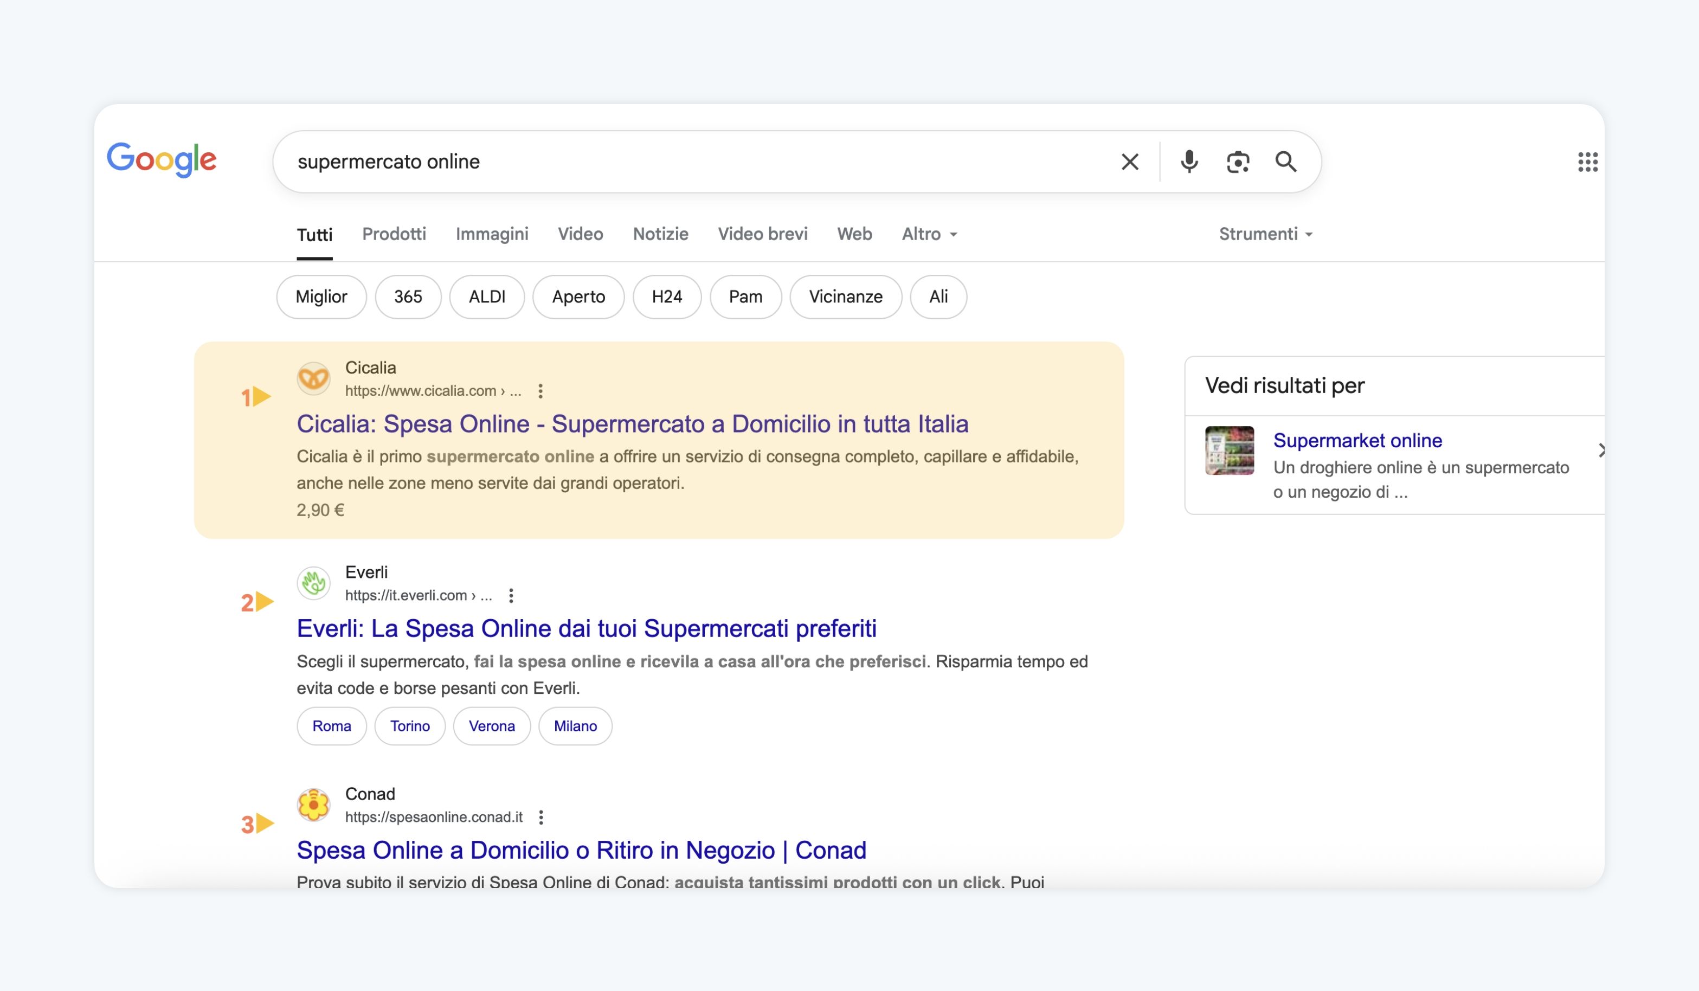The image size is (1699, 991).
Task: Choose the Pam filter chip
Action: 745,297
